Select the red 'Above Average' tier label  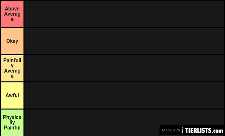[12, 14]
